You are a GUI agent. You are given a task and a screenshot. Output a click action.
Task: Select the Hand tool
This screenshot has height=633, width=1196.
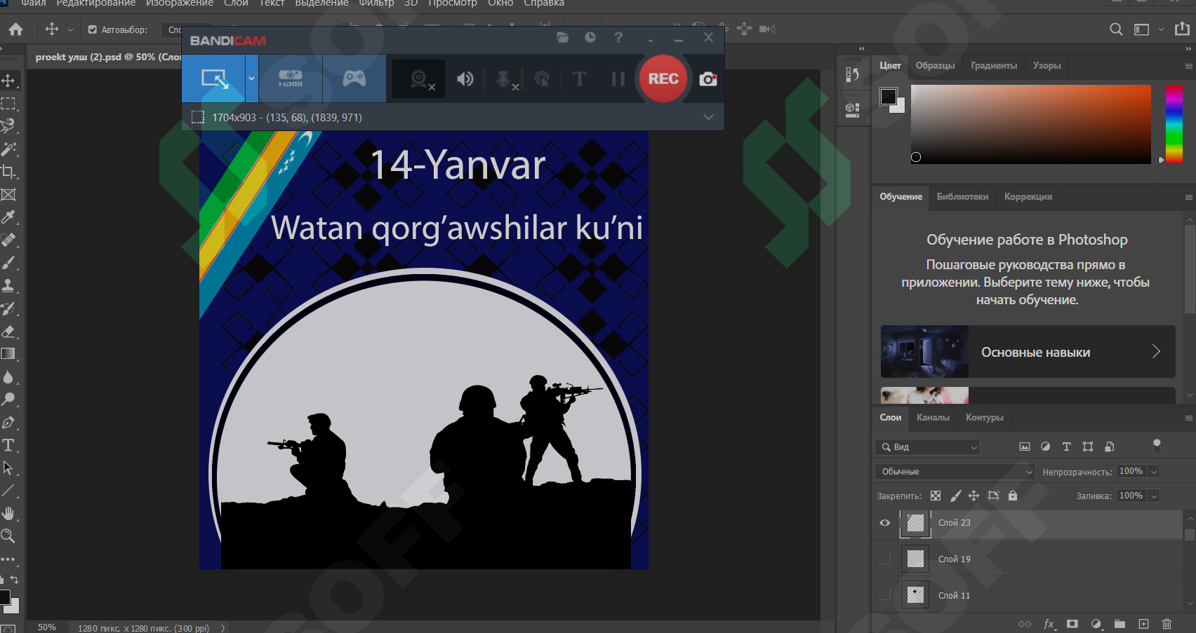[x=8, y=514]
